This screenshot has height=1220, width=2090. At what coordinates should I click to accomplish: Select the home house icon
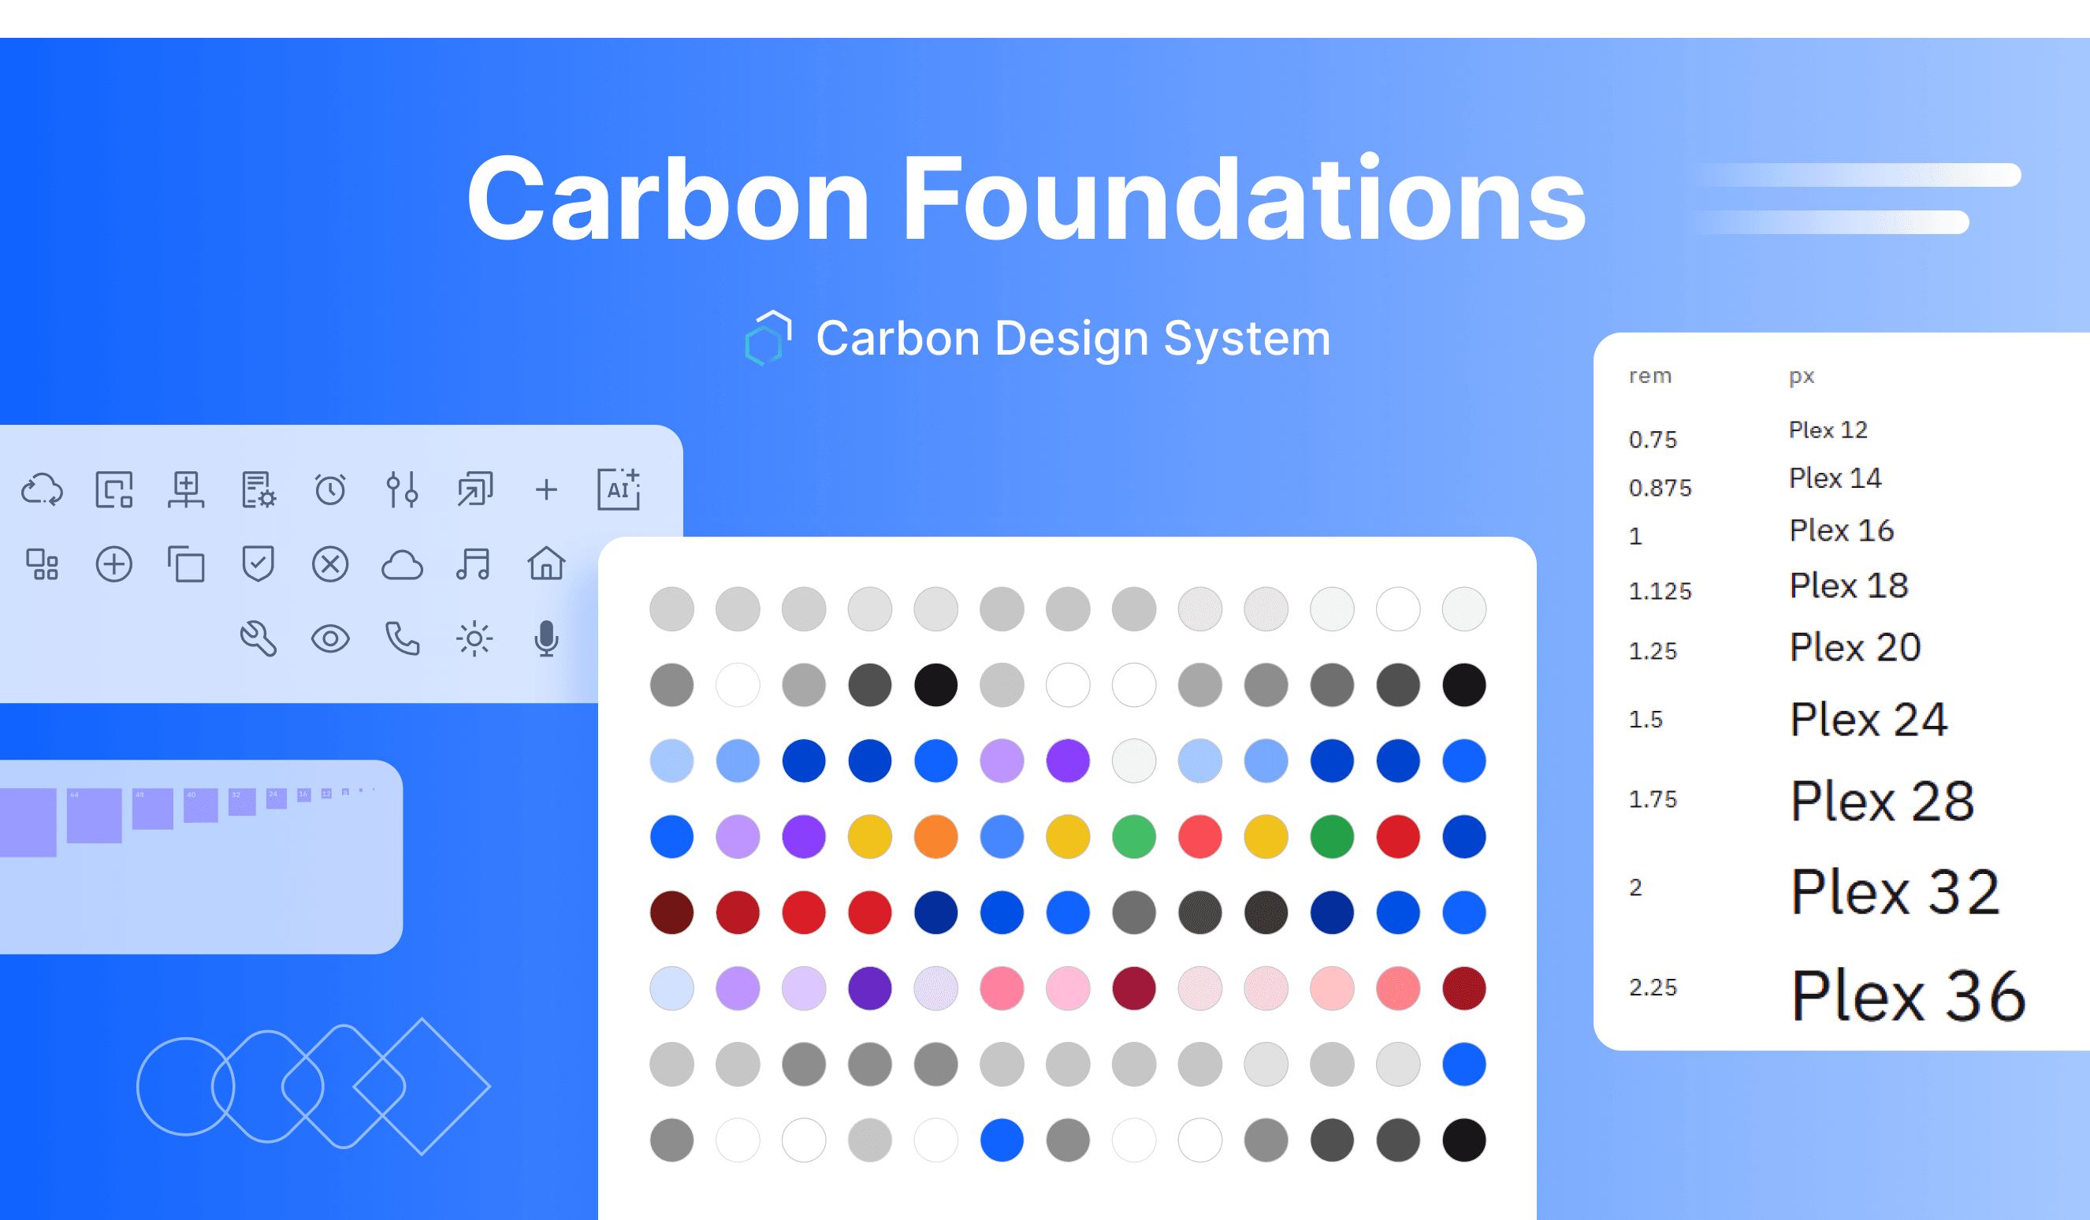(x=545, y=564)
